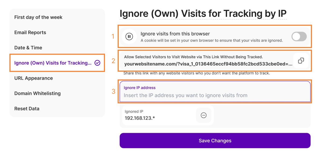Enable ignore visits from this browser toggle
The height and width of the screenshot is (157, 323).
click(x=299, y=36)
